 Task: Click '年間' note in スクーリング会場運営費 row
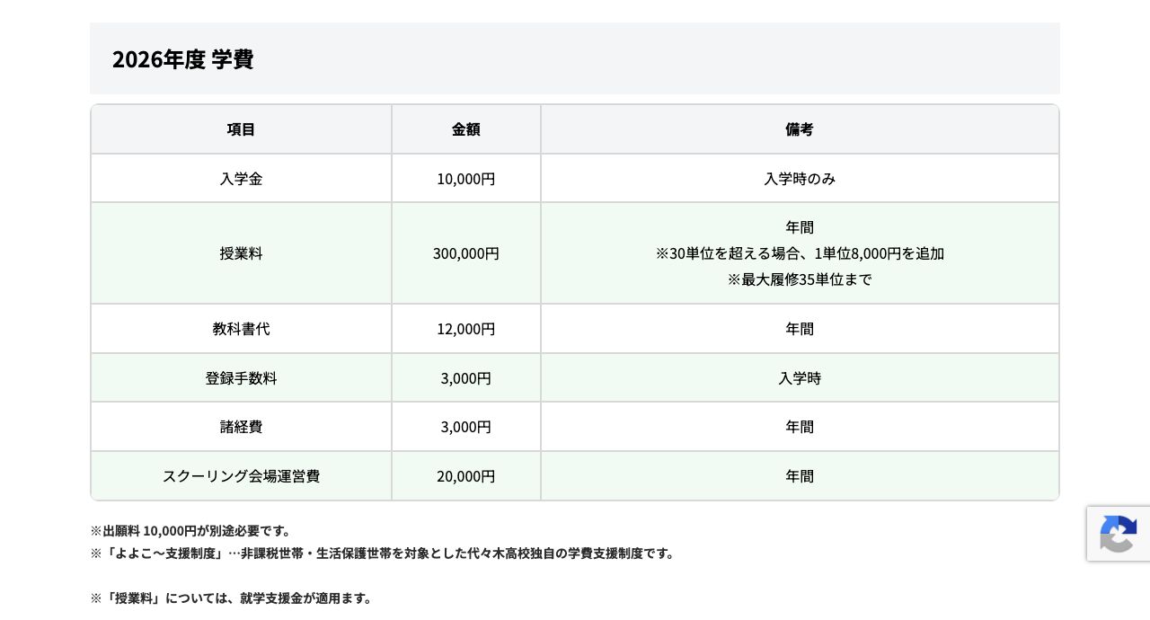pos(800,476)
